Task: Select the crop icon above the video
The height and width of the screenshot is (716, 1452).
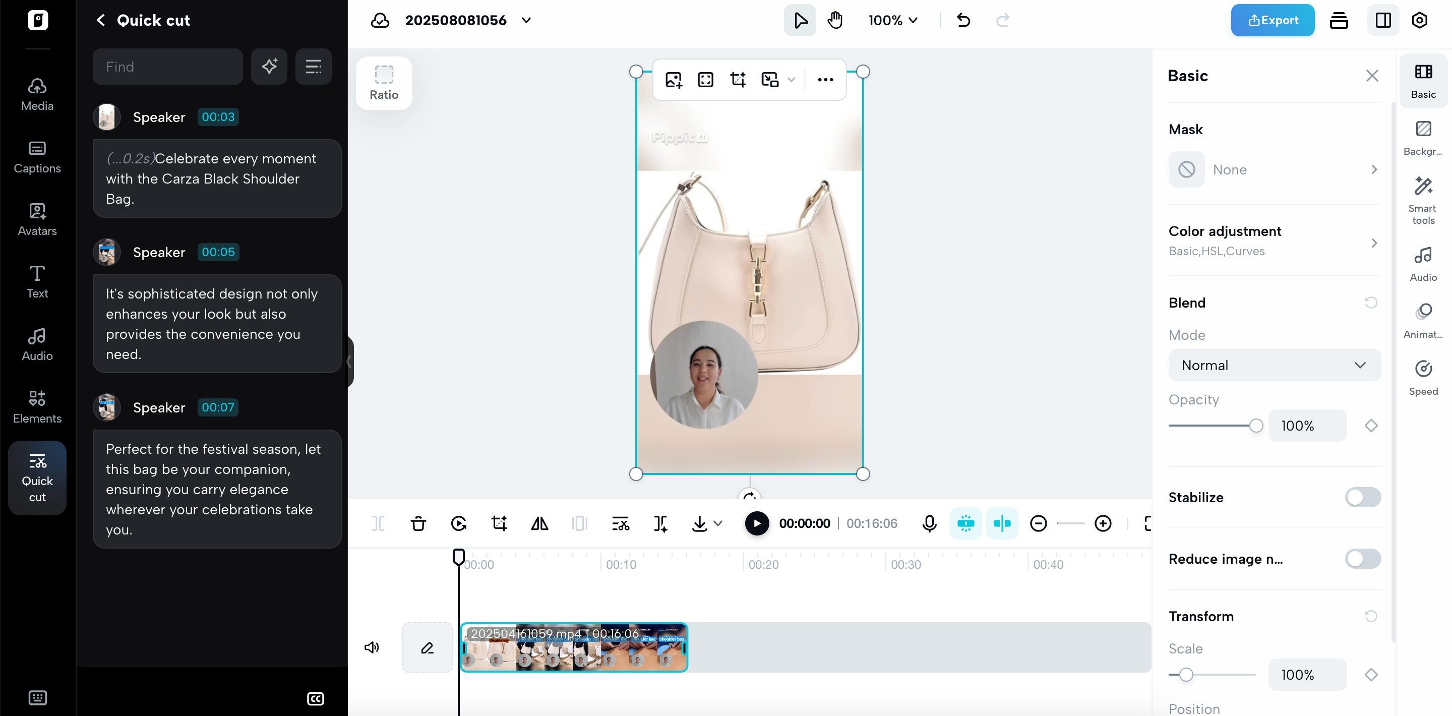Action: pyautogui.click(x=738, y=80)
